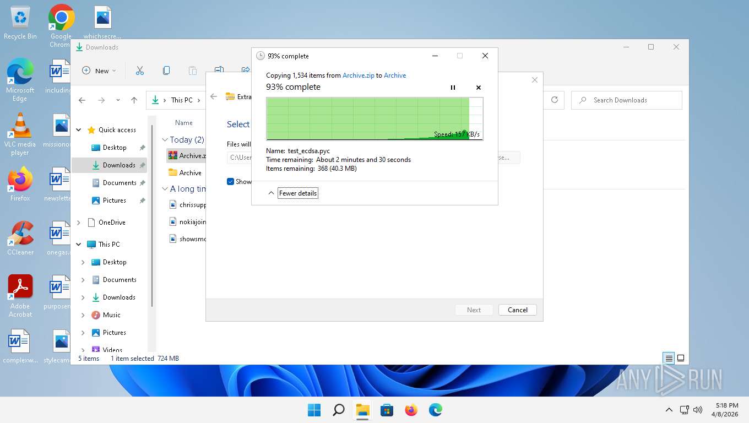The image size is (749, 423).
Task: Select the Archive folder
Action: 186,173
